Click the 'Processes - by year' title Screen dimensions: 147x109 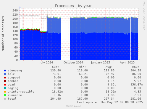click(x=73, y=6)
